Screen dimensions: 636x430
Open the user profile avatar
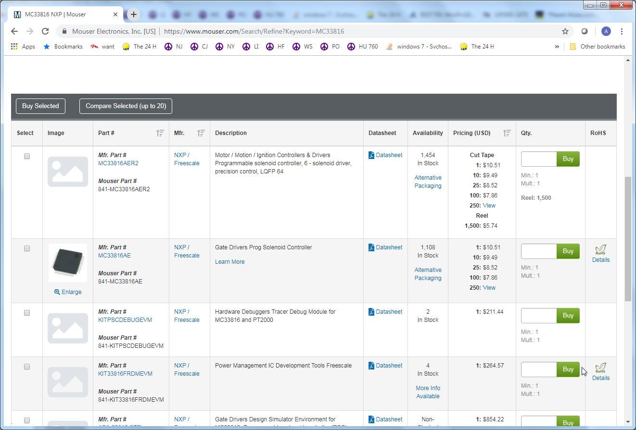606,31
